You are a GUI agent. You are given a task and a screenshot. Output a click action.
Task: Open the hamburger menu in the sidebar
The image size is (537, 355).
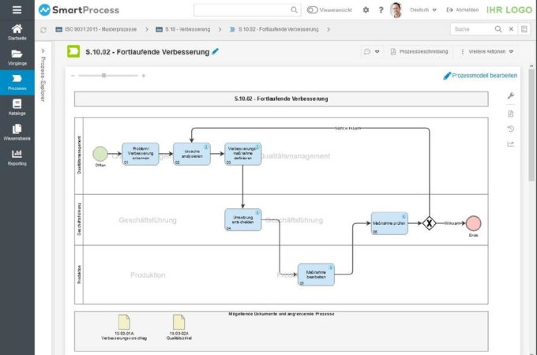tap(17, 9)
